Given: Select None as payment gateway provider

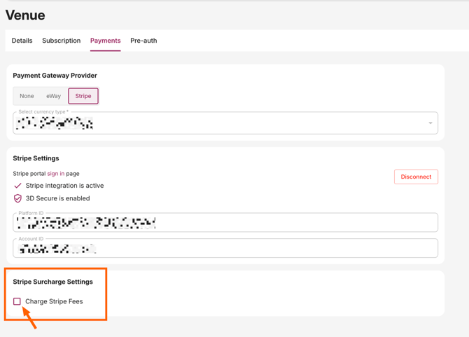Looking at the screenshot, I should pyautogui.click(x=27, y=96).
